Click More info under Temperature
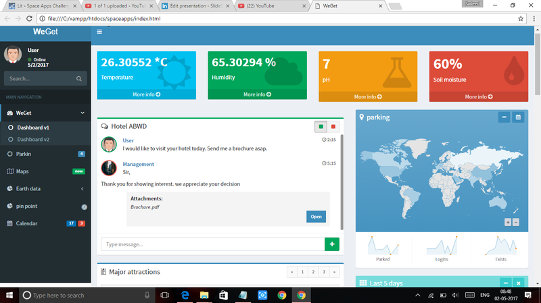Screen dimensions: 541x303 (146, 94)
